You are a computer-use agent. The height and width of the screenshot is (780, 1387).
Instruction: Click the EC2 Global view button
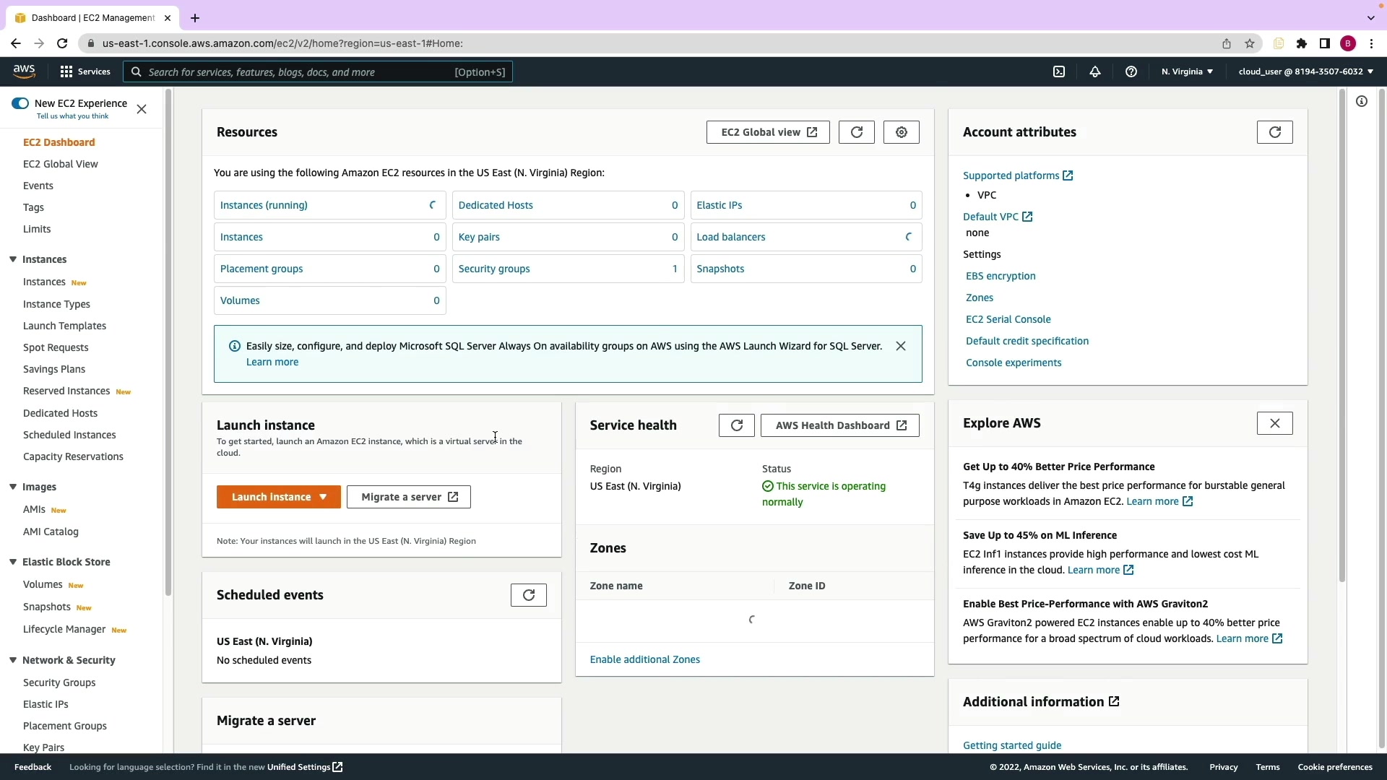point(768,132)
